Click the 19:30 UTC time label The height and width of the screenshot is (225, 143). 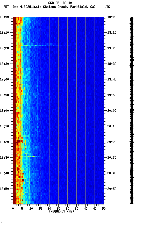pos(112,64)
